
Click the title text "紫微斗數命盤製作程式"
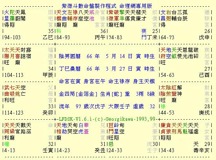[x=89, y=6]
